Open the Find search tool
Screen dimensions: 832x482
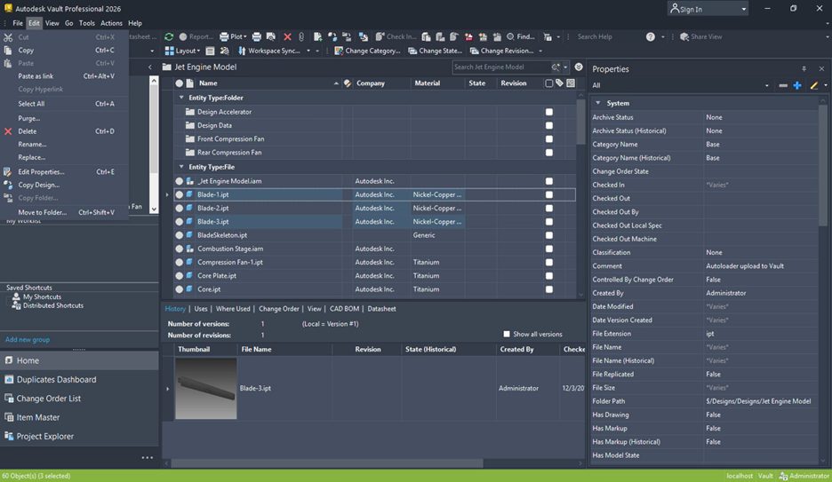[x=520, y=36]
